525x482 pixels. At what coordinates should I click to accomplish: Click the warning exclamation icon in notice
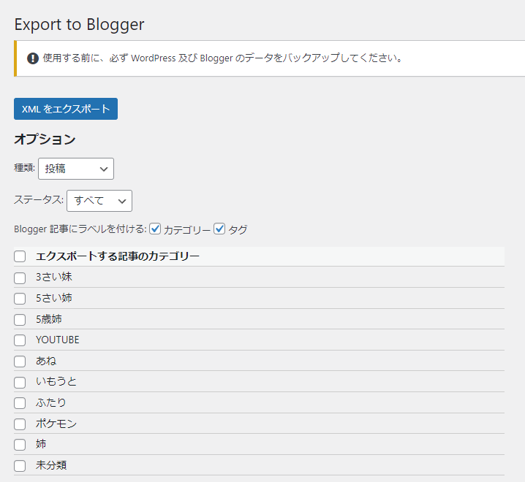(33, 58)
